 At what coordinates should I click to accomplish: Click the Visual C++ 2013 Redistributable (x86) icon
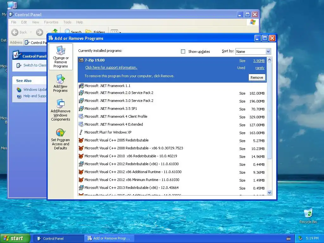point(81,188)
